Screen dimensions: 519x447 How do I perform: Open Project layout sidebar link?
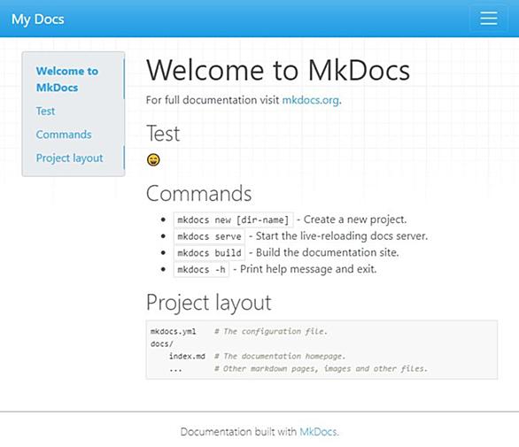click(x=69, y=158)
